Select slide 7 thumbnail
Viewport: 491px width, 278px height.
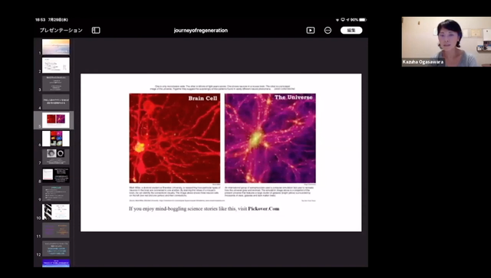pos(56,157)
